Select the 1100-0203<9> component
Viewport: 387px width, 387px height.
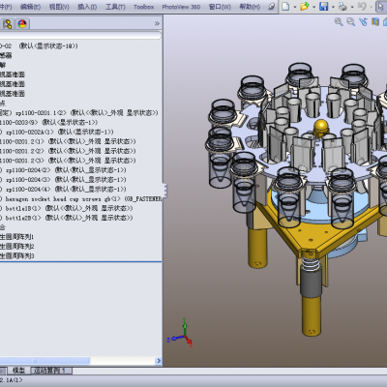pyautogui.click(x=49, y=122)
